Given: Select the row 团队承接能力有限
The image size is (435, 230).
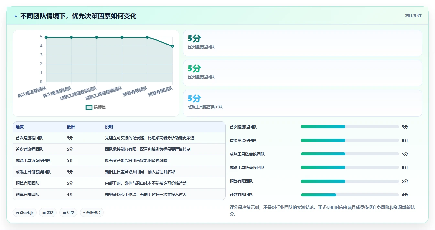Looking at the screenshot, I should [119, 149].
